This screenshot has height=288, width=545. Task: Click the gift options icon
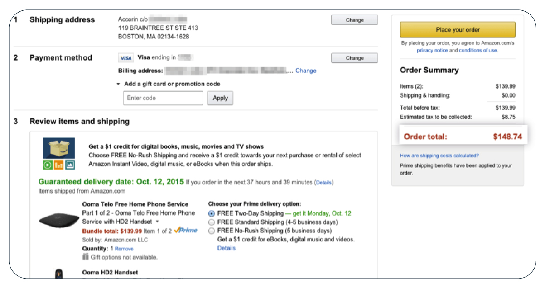click(85, 257)
